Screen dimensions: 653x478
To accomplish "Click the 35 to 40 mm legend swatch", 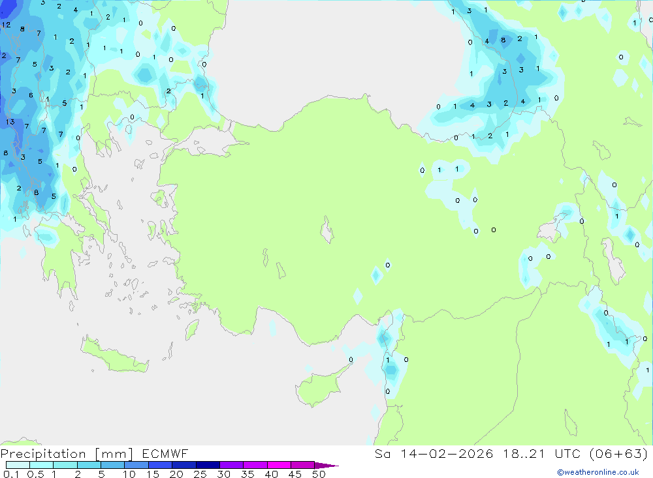I will click(x=255, y=465).
